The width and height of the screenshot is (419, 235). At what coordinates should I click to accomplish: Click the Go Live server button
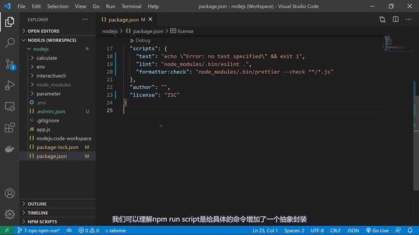point(377,230)
